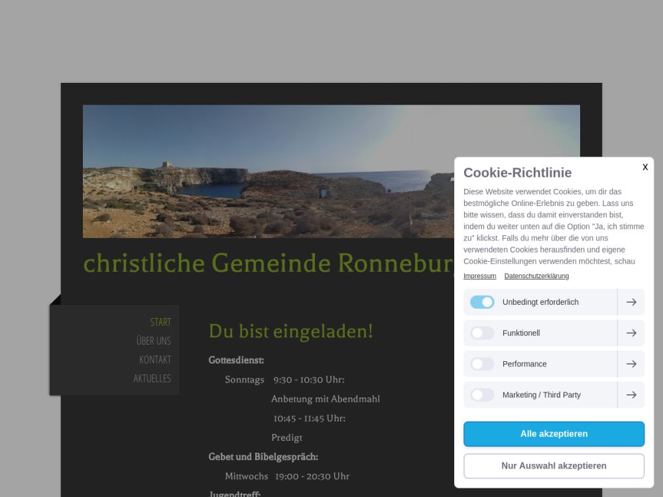The image size is (663, 497).
Task: Open the Impressum link
Action: (479, 276)
